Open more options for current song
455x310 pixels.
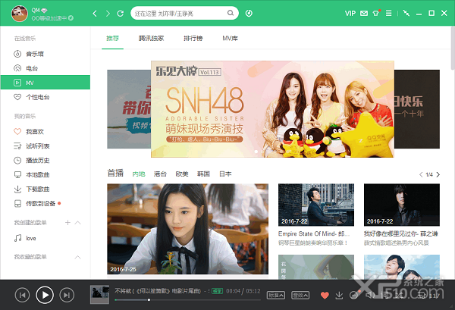coord(353,296)
